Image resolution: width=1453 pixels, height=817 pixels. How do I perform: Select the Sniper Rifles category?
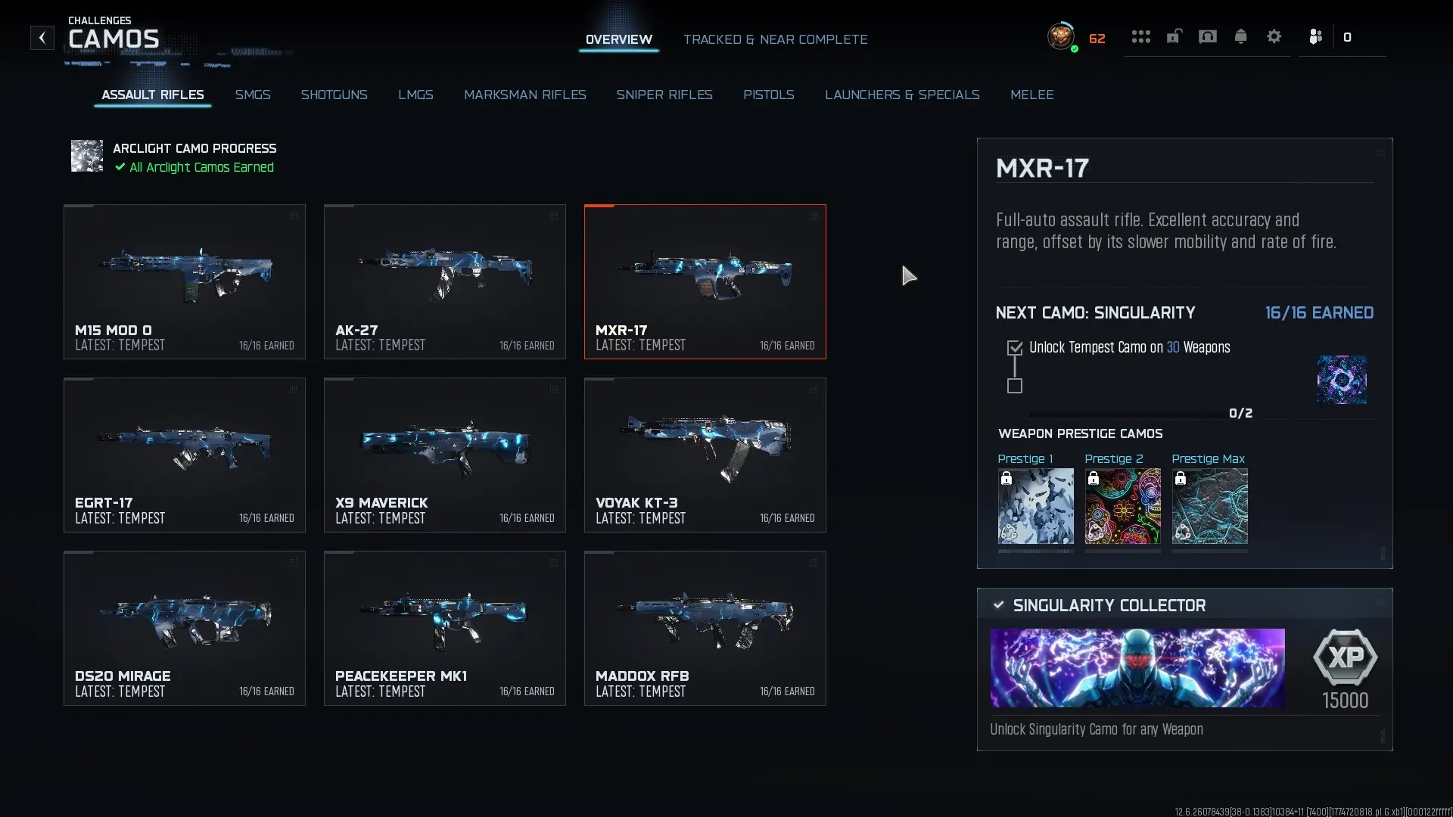(664, 95)
